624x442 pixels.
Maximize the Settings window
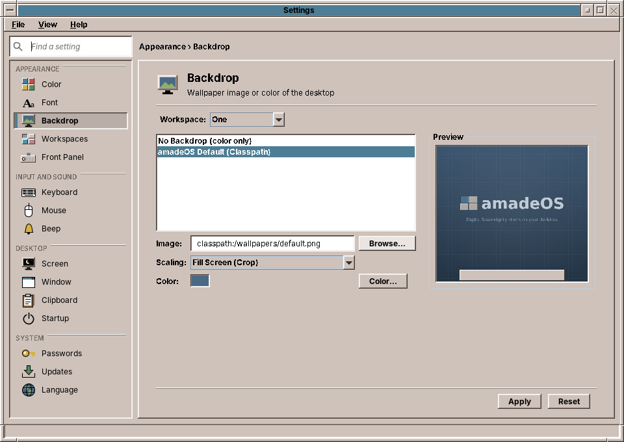(601, 10)
